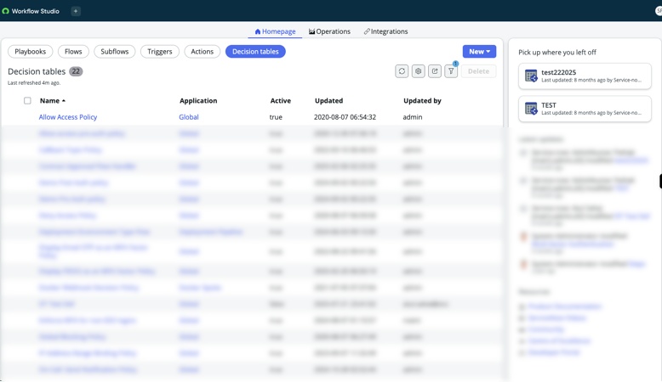The height and width of the screenshot is (382, 662).
Task: Switch to the Integrations tab
Action: click(x=386, y=31)
